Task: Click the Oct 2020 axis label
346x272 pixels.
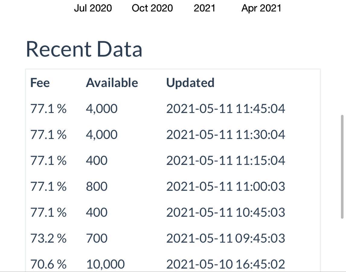Action: 152,8
